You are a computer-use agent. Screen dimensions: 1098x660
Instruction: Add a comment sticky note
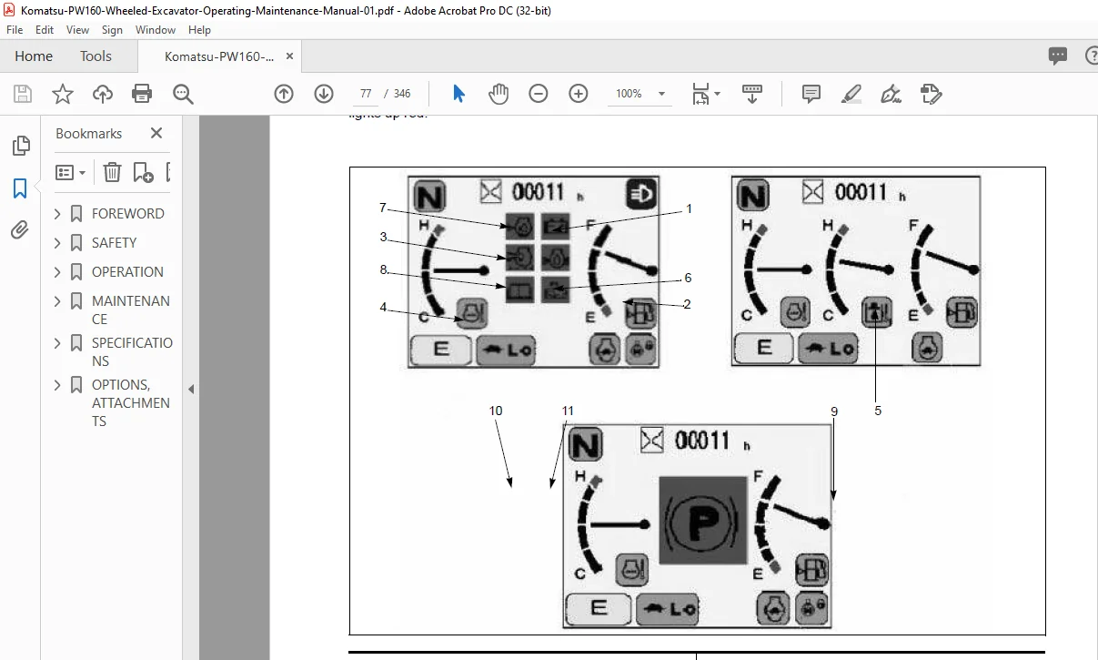pos(811,94)
